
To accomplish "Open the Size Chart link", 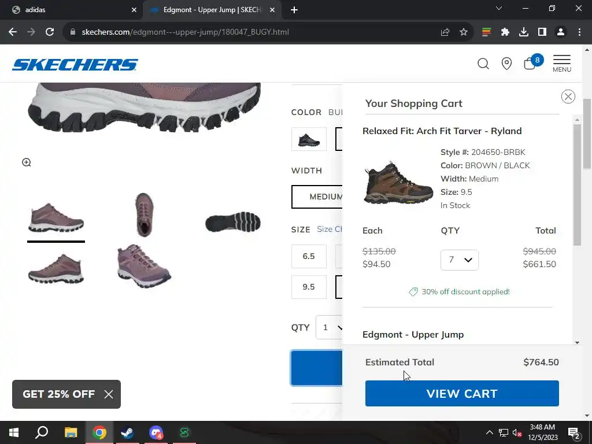I will [x=330, y=229].
